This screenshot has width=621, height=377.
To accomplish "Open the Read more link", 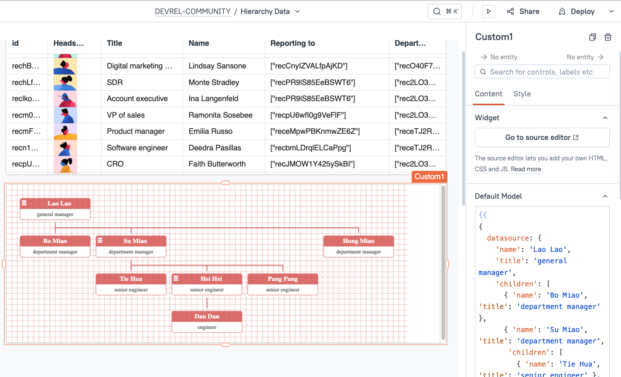I will click(526, 169).
